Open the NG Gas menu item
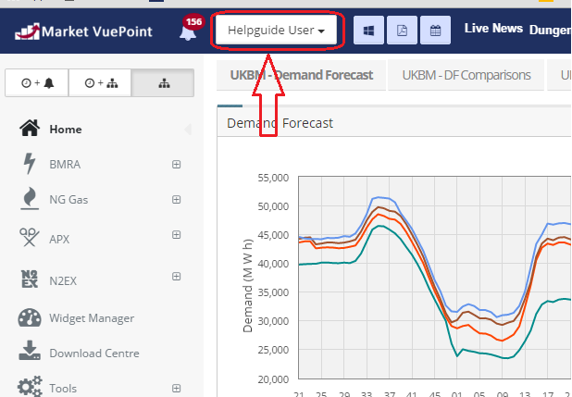 click(x=68, y=200)
